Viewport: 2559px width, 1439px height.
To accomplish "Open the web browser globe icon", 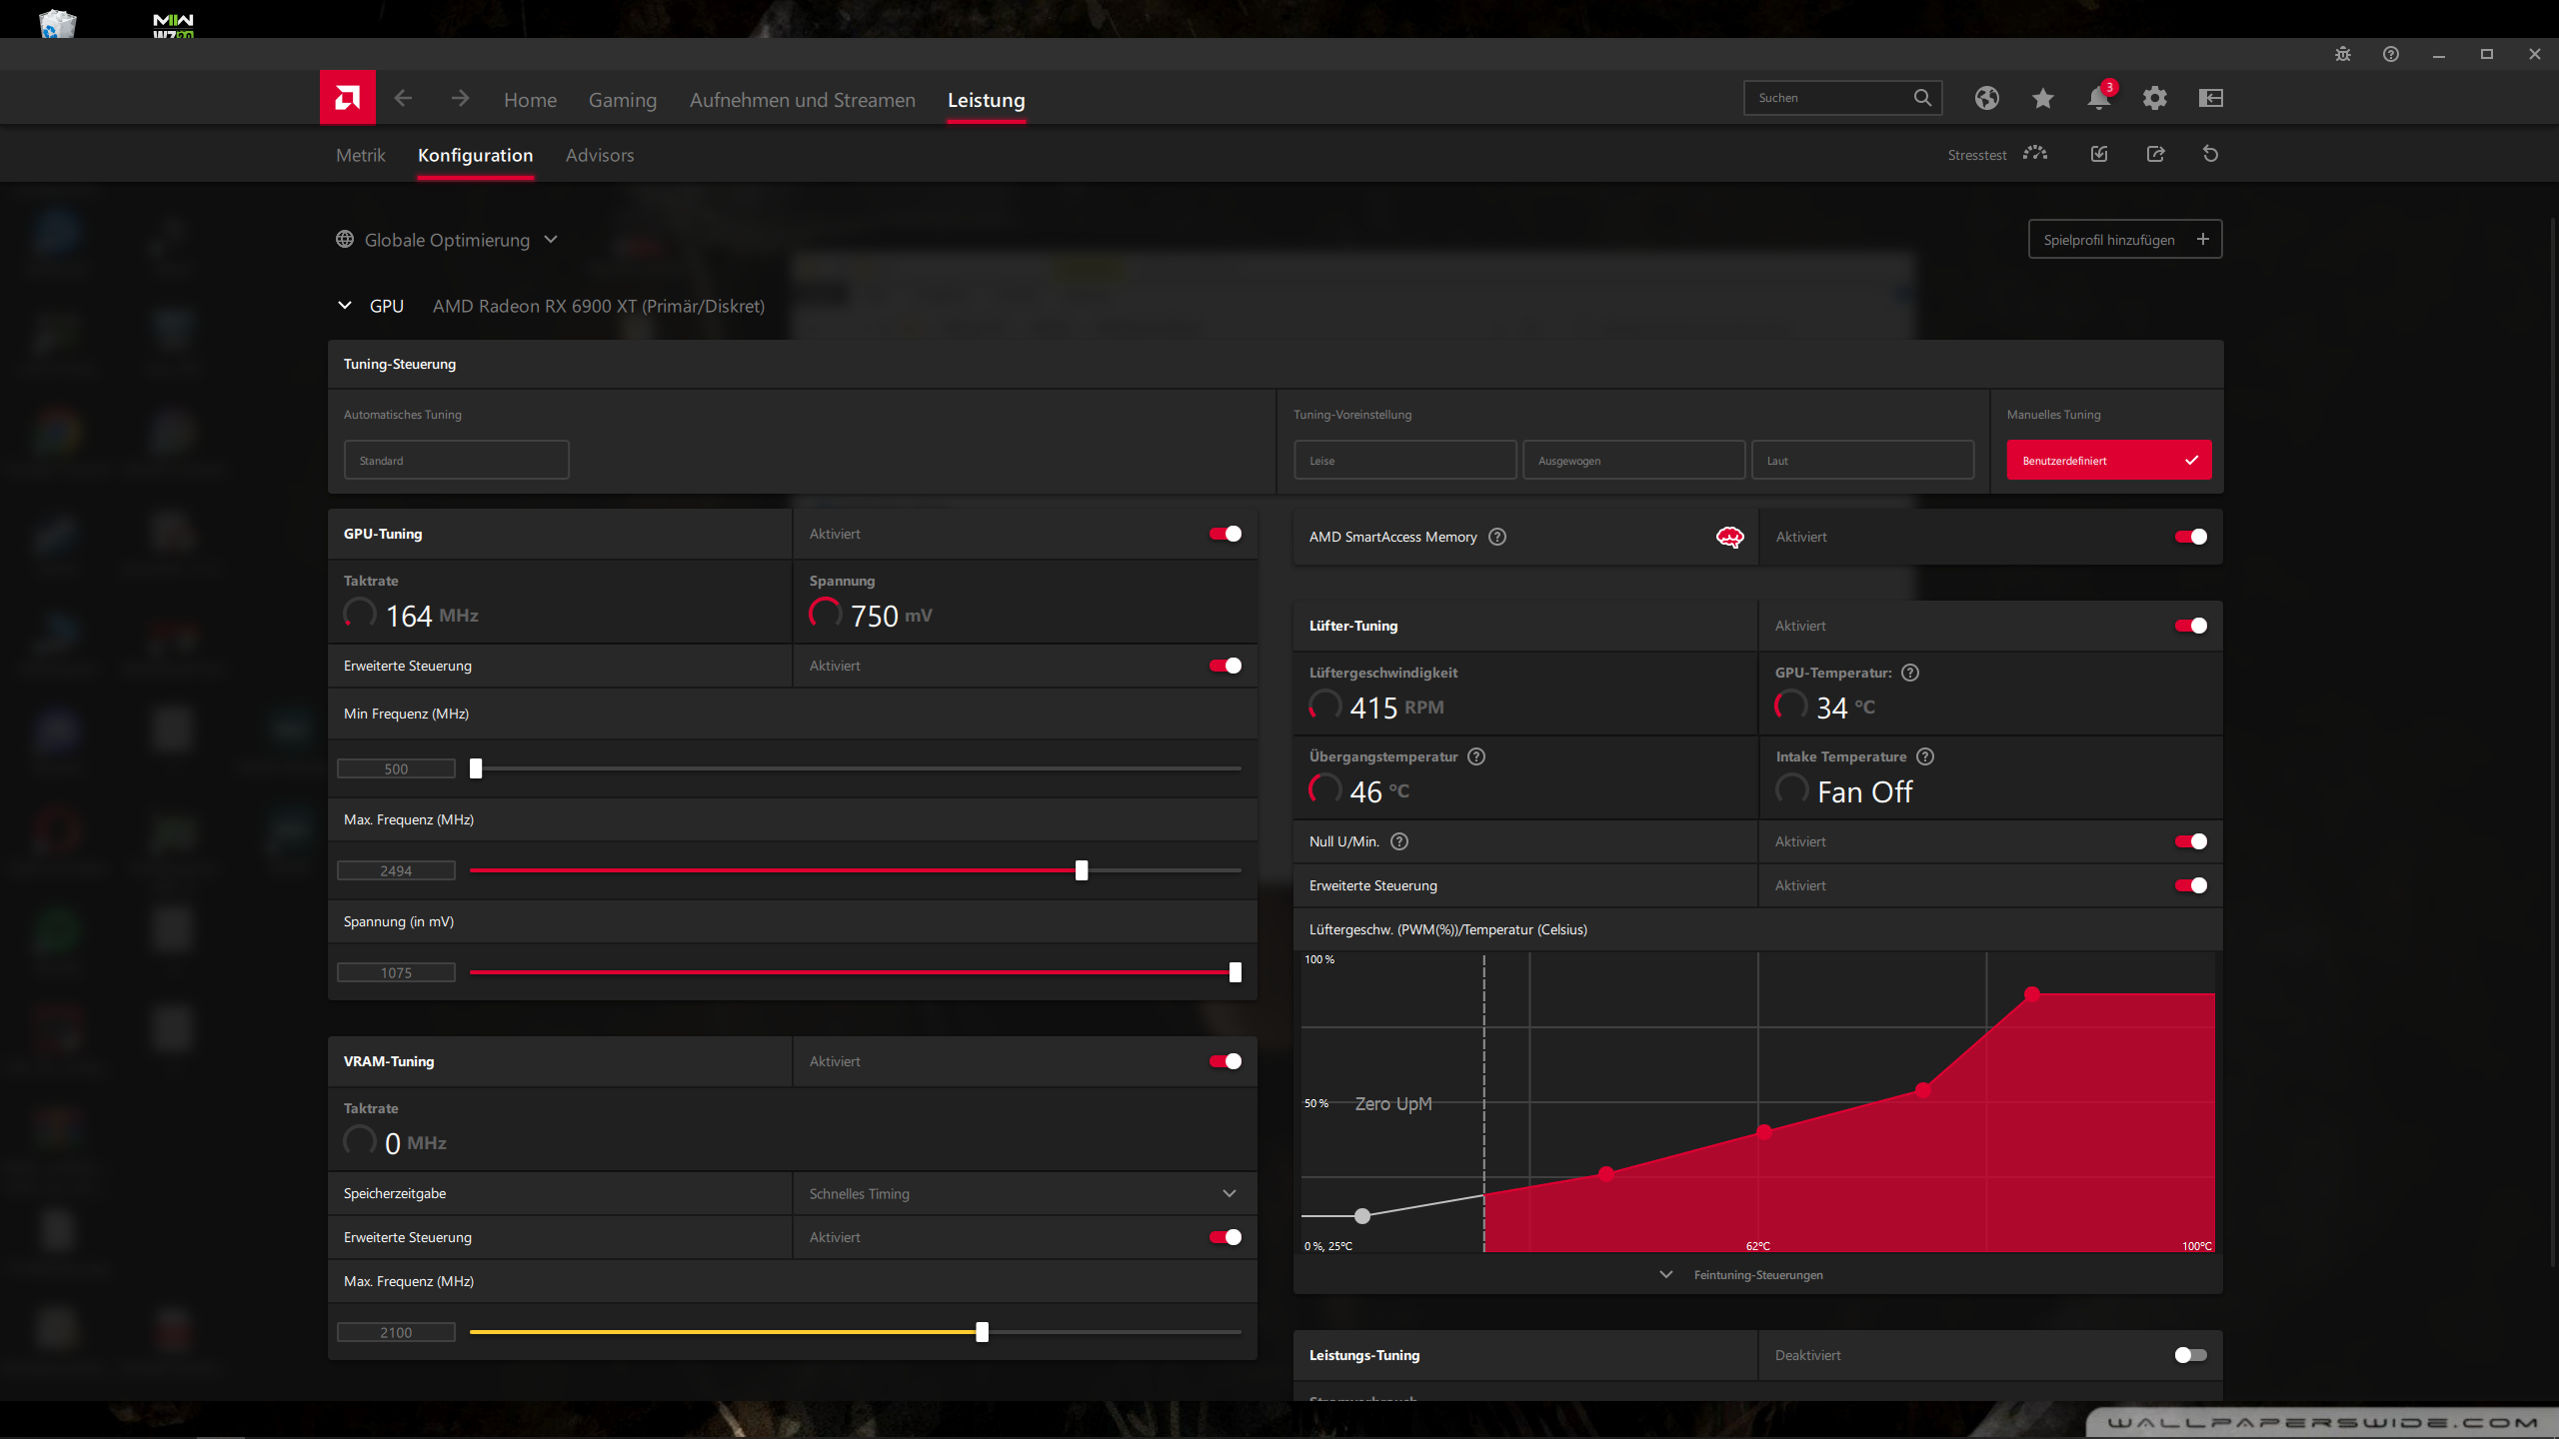I will pyautogui.click(x=1986, y=98).
